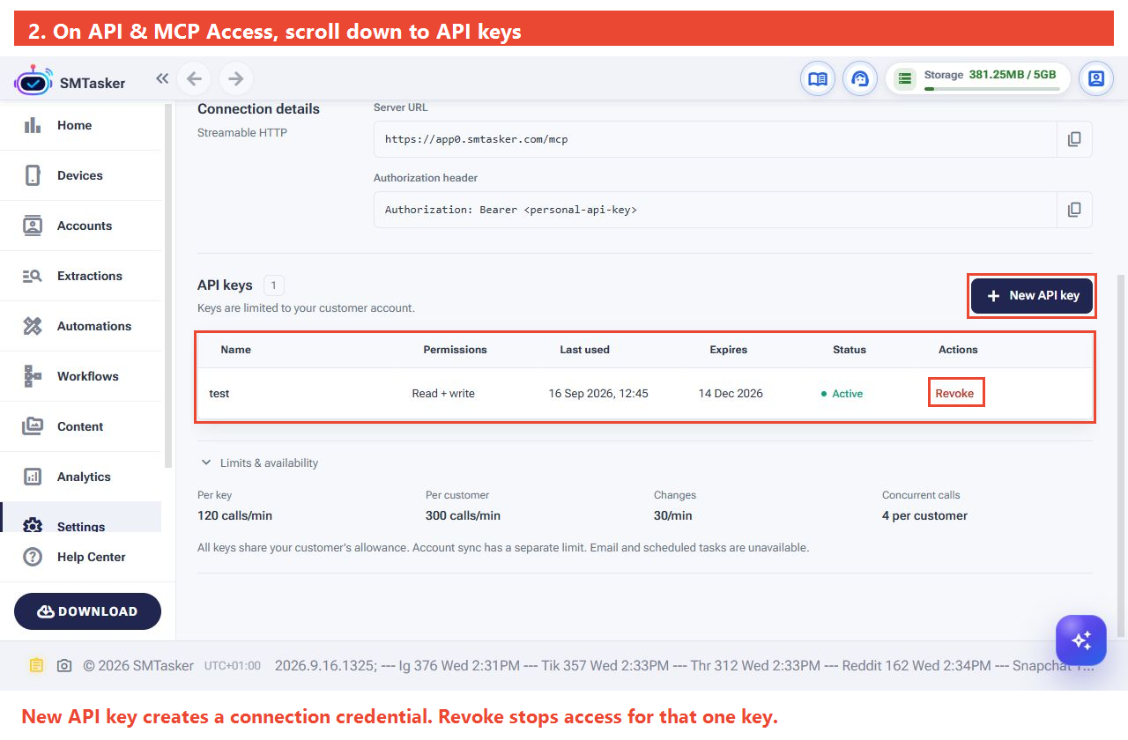Go forward with the right arrow button
The image size is (1128, 740).
pyautogui.click(x=235, y=78)
